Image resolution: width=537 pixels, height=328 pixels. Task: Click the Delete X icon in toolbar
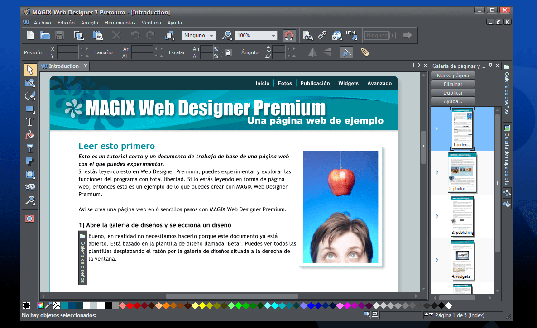(x=116, y=35)
